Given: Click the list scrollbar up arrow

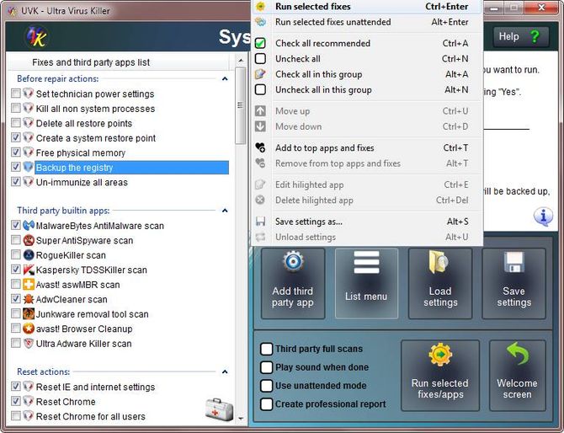Looking at the screenshot, I should click(241, 60).
